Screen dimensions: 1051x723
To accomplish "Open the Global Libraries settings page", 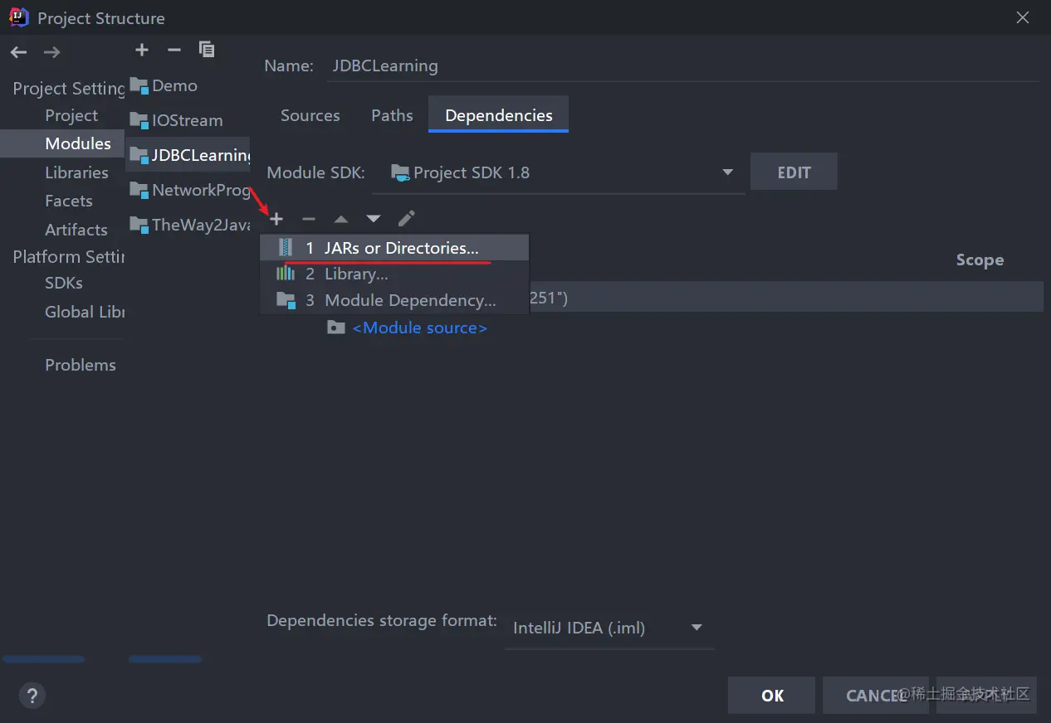I will [x=85, y=312].
